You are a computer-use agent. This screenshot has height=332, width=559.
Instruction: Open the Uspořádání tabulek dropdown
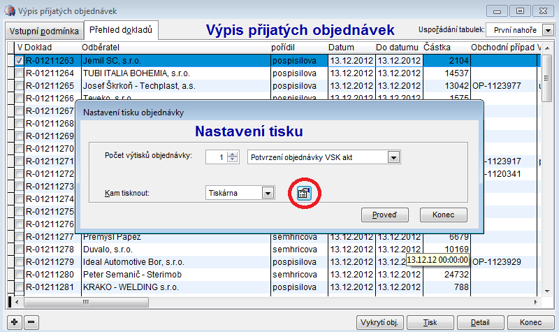(549, 30)
